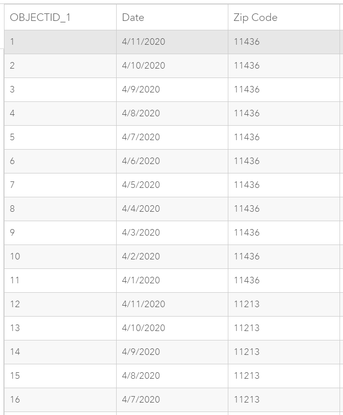Click the OBJECTID_1 column header

click(60, 17)
